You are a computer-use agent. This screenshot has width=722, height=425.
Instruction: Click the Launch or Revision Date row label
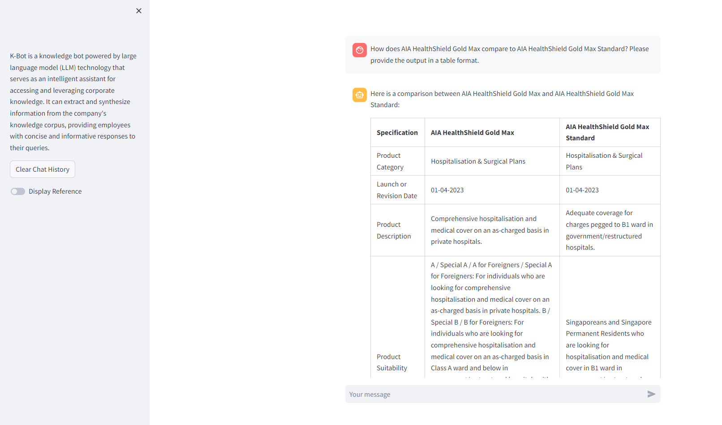pos(398,190)
